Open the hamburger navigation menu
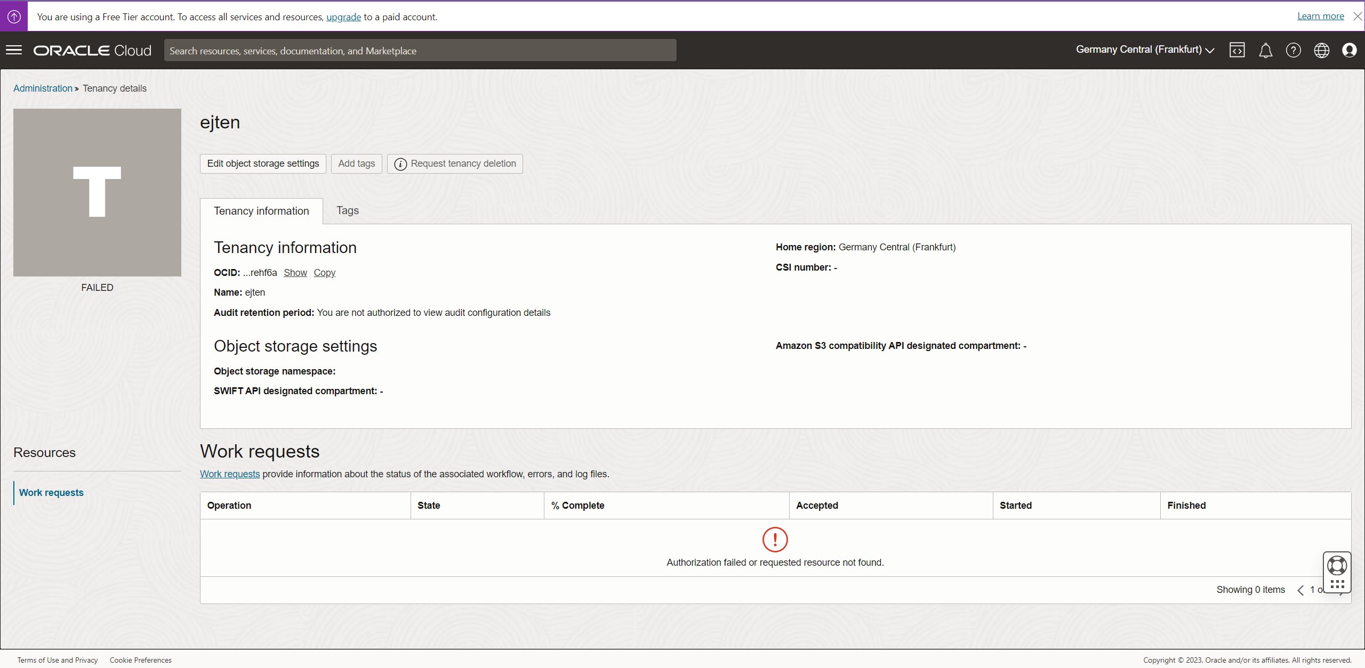This screenshot has width=1365, height=668. (x=14, y=50)
